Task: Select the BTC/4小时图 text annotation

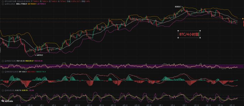Action: (x=189, y=34)
